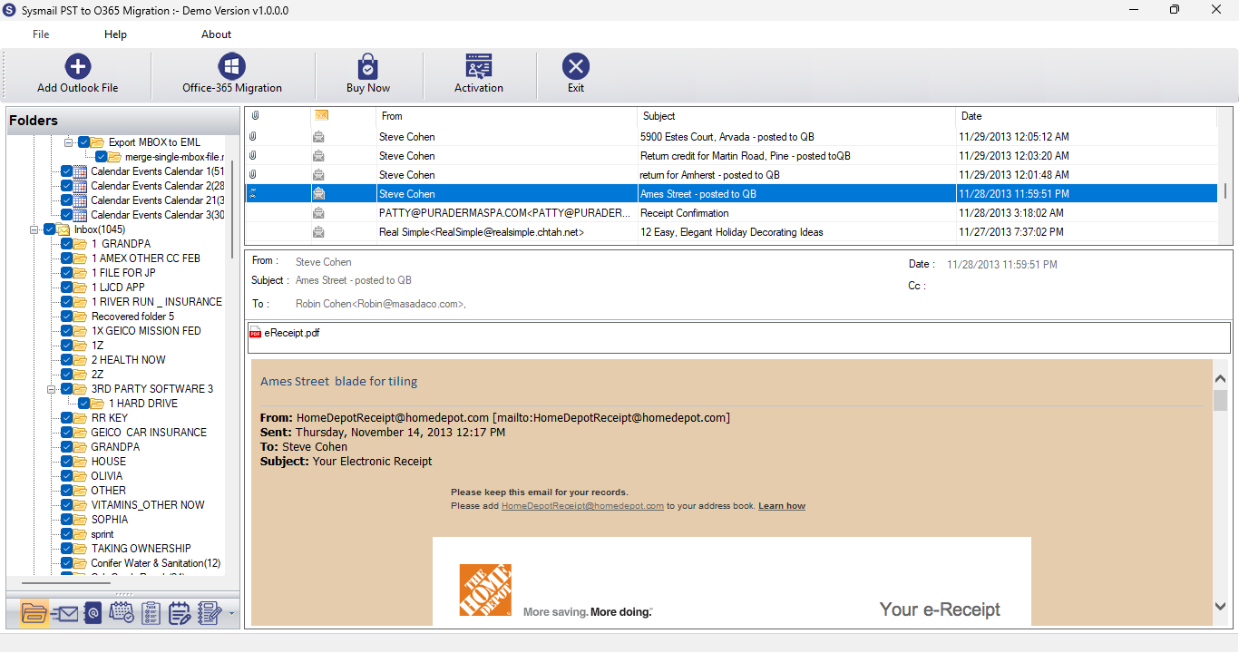This screenshot has width=1239, height=653.
Task: Click attachment clip on return for Amherst row
Action: [253, 175]
